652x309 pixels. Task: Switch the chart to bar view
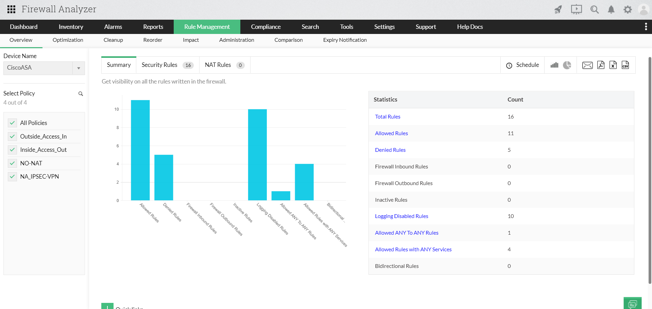pyautogui.click(x=554, y=65)
